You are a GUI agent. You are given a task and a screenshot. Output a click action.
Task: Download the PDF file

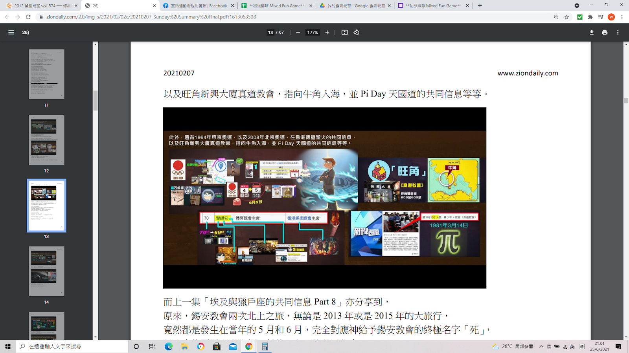coord(591,33)
